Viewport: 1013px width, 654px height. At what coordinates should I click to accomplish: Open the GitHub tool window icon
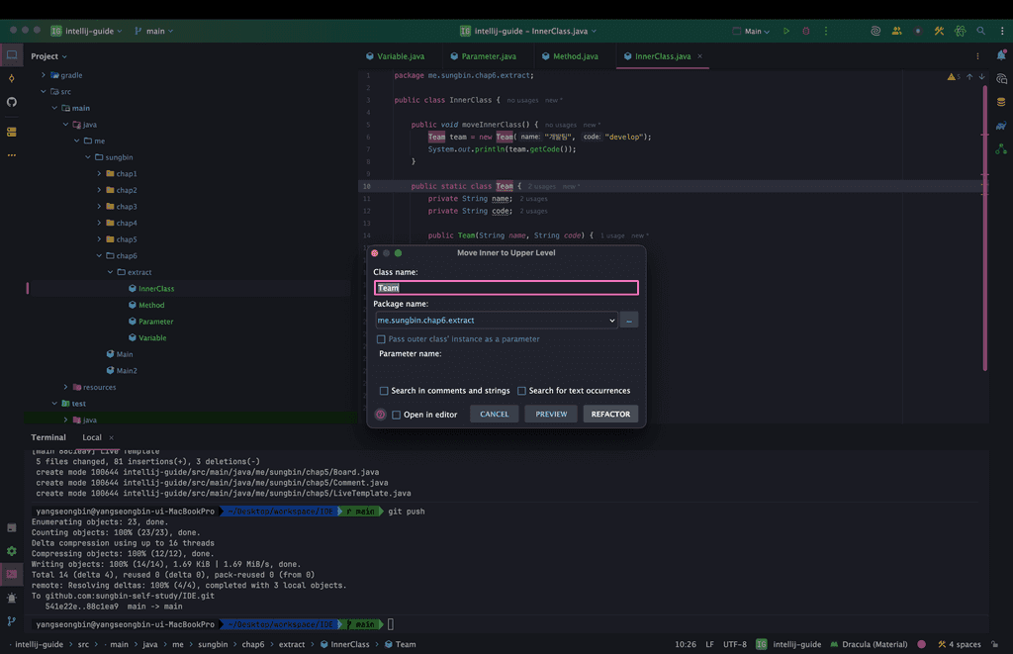point(12,102)
